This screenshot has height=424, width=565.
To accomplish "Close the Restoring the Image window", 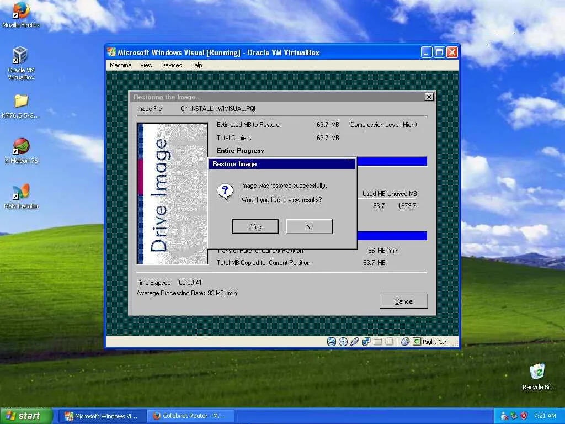I will [x=429, y=97].
